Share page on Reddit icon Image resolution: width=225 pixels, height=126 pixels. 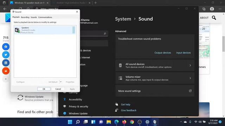[6, 71]
